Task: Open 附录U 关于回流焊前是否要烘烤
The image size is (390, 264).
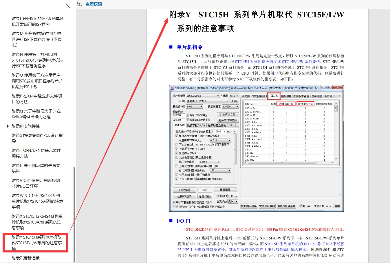Action: coord(36,168)
